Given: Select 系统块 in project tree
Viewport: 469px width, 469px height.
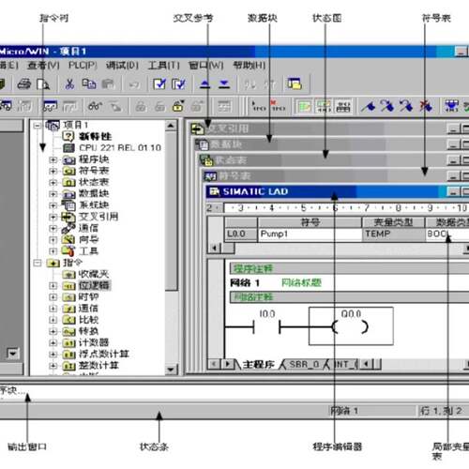Looking at the screenshot, I should (x=94, y=205).
